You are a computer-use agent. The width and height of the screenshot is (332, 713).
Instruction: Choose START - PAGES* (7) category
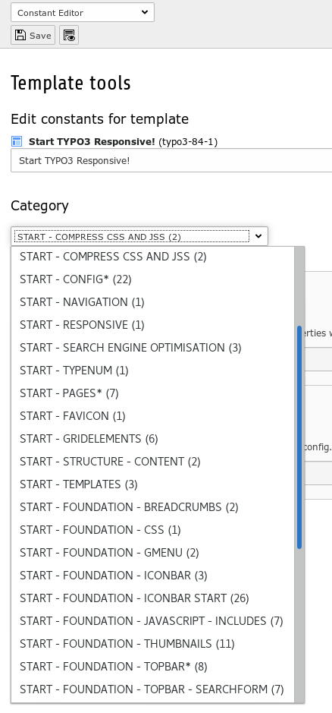[152, 393]
